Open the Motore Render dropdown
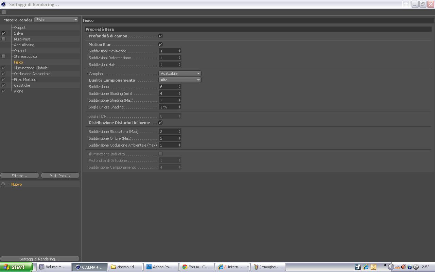This screenshot has width=435, height=272. coord(56,20)
